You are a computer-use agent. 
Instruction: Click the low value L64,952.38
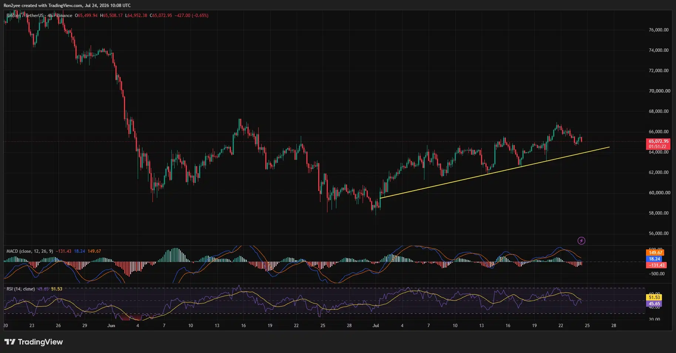[136, 16]
